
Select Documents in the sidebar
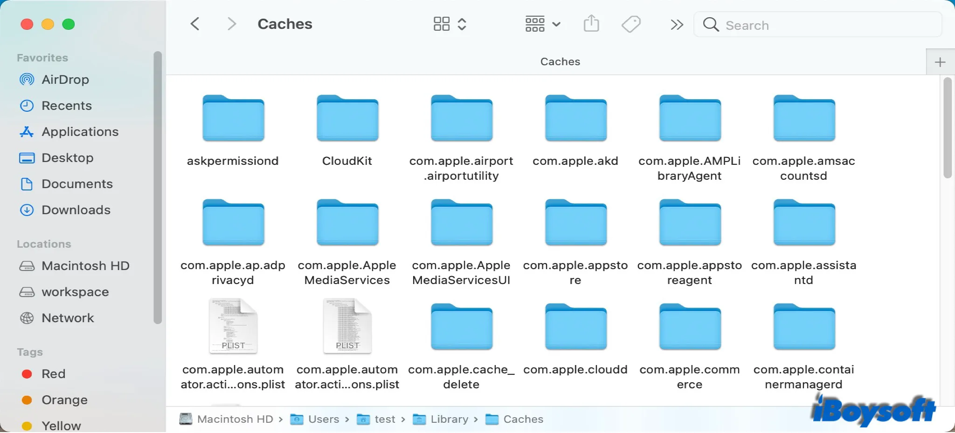point(76,184)
